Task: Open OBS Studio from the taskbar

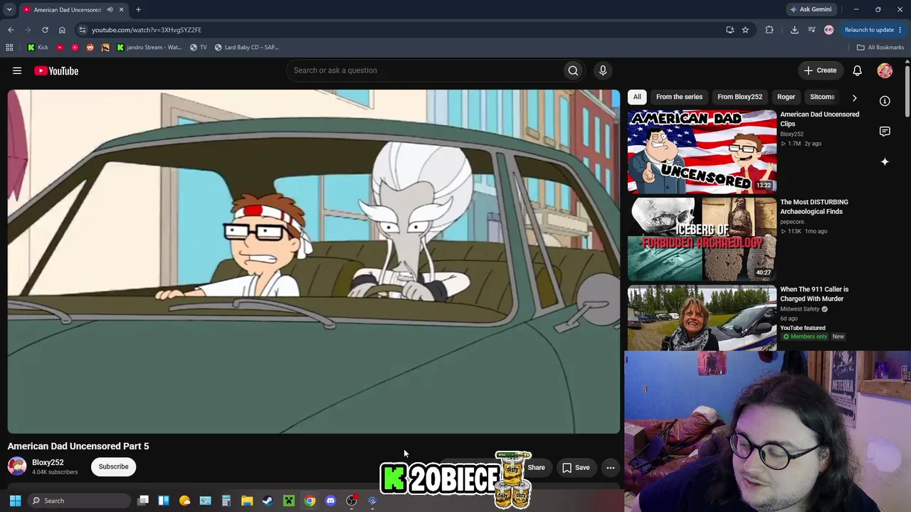Action: [x=352, y=501]
